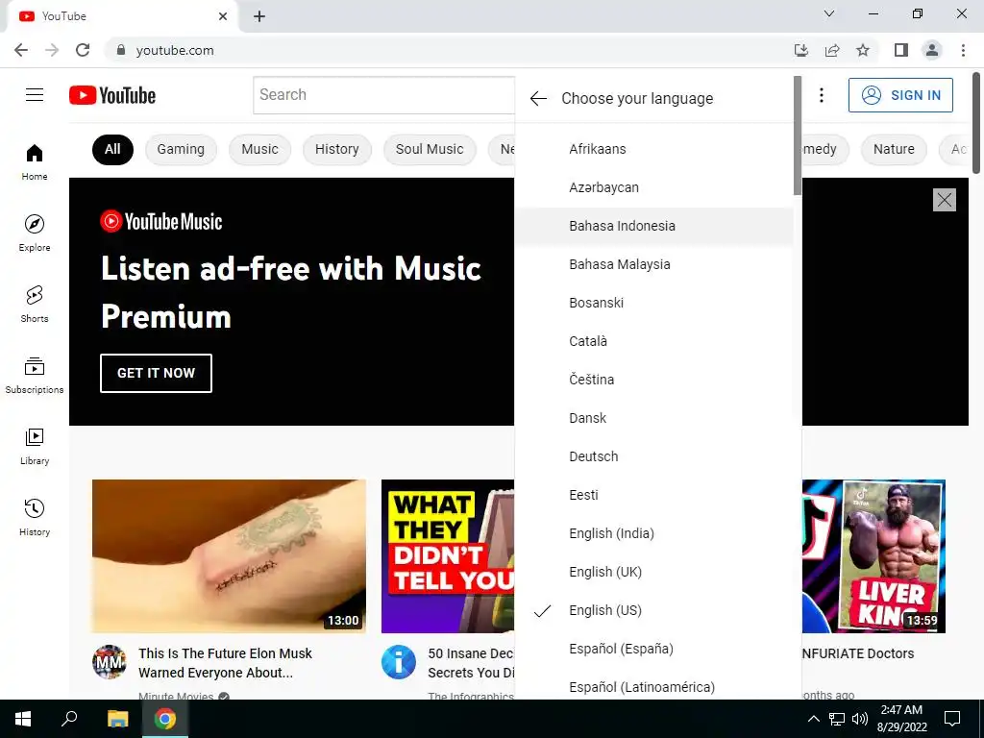Image resolution: width=984 pixels, height=738 pixels.
Task: Select Bahasa Indonesia language
Action: click(653, 226)
